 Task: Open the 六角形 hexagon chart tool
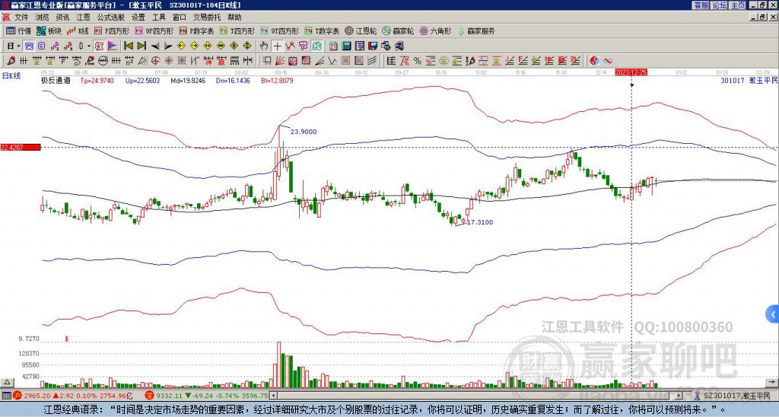click(435, 30)
